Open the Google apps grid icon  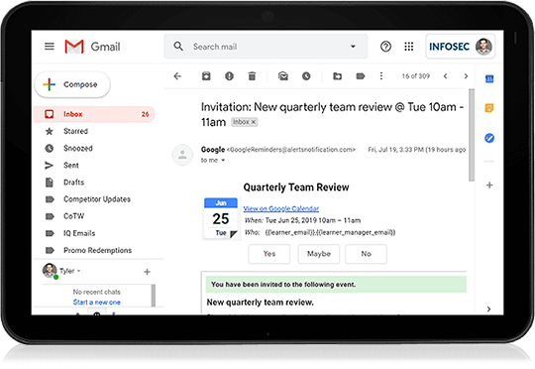click(409, 46)
